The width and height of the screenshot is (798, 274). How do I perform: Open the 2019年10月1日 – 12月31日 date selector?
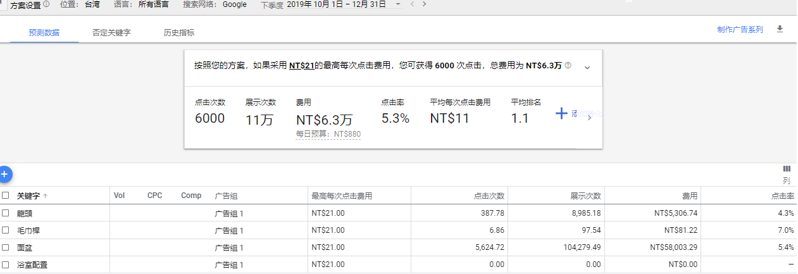pyautogui.click(x=336, y=4)
